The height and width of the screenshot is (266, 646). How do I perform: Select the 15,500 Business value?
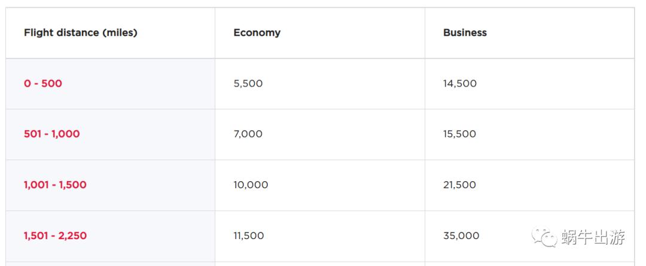(460, 134)
